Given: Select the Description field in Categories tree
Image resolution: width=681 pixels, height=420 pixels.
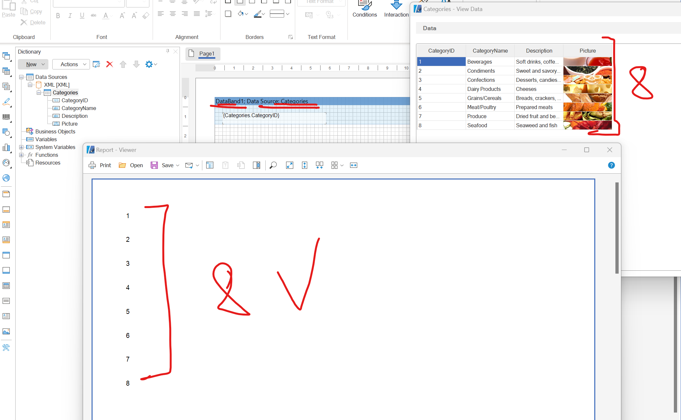Looking at the screenshot, I should point(74,116).
